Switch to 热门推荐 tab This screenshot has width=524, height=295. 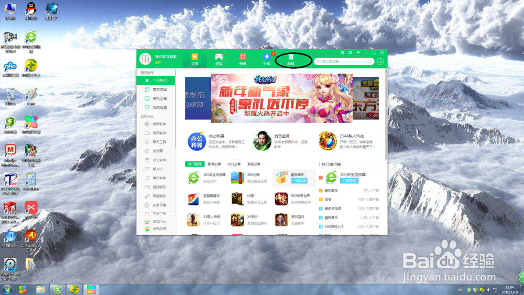click(195, 164)
